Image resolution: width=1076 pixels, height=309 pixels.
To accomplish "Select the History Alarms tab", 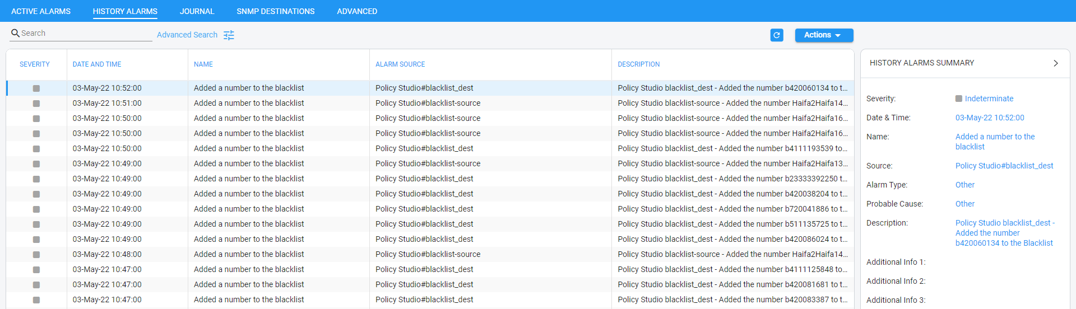I will tap(125, 11).
